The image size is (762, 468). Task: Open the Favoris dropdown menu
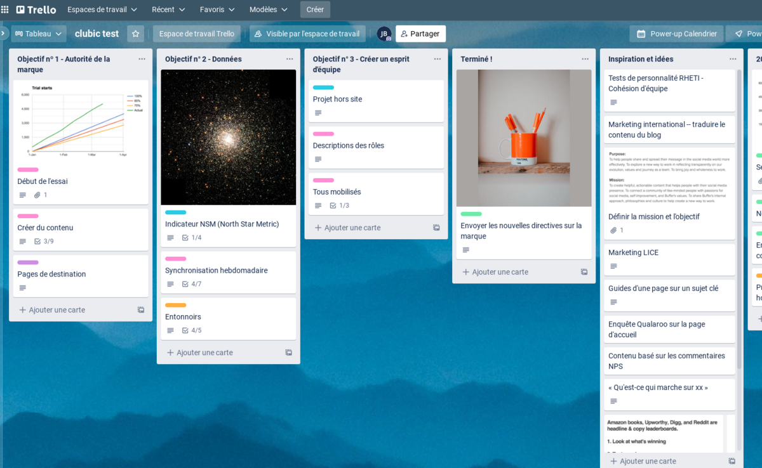coord(217,10)
